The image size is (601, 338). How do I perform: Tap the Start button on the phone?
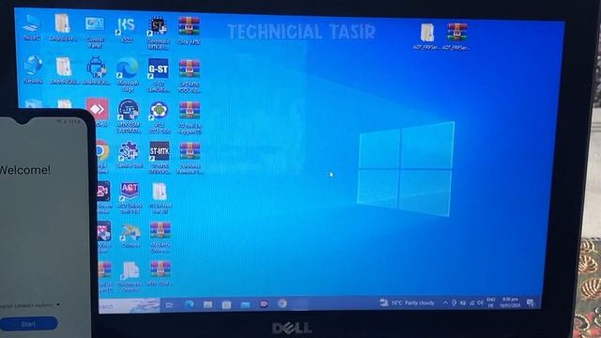29,324
